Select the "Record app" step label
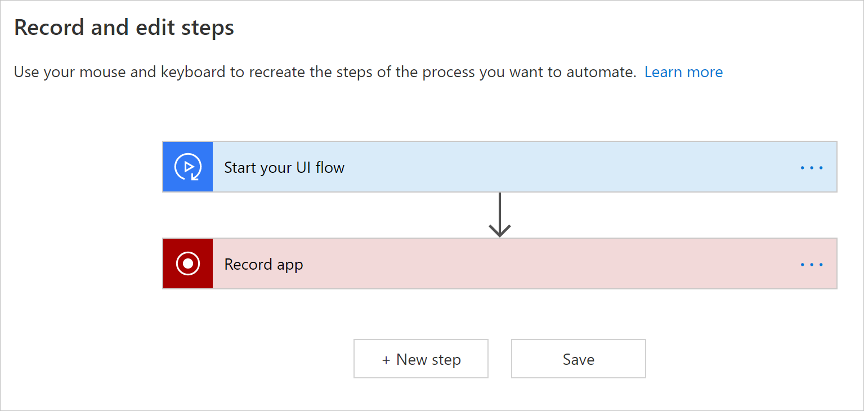Viewport: 864px width, 411px height. pos(263,265)
